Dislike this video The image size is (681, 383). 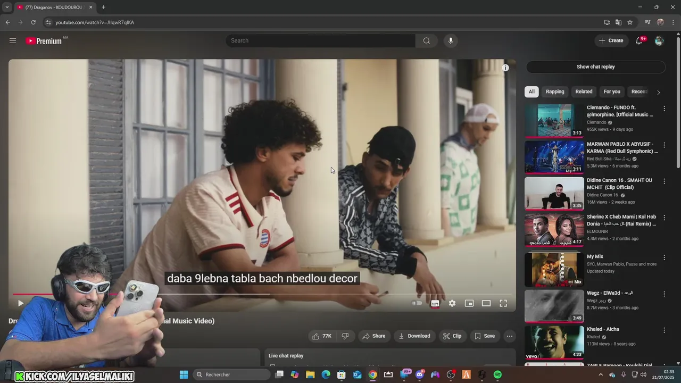[x=345, y=336]
